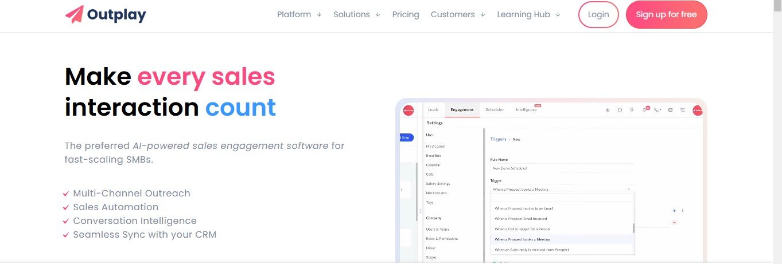782x264 pixels.
Task: Click the red minus remove icon
Action: pyautogui.click(x=674, y=222)
